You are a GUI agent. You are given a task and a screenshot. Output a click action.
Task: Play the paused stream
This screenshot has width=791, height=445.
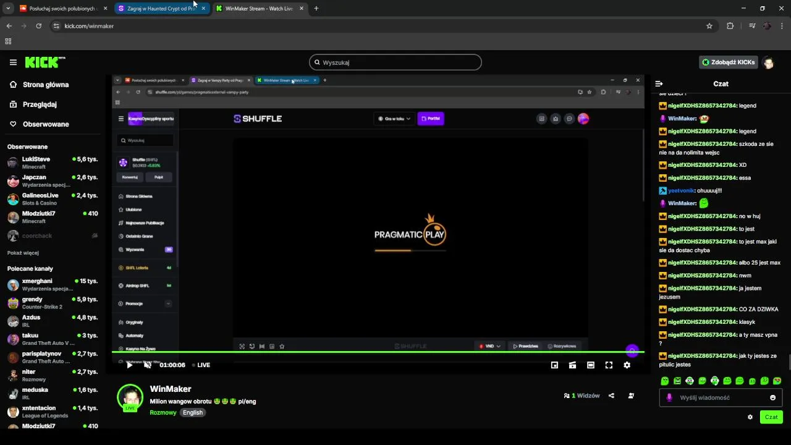[129, 365]
